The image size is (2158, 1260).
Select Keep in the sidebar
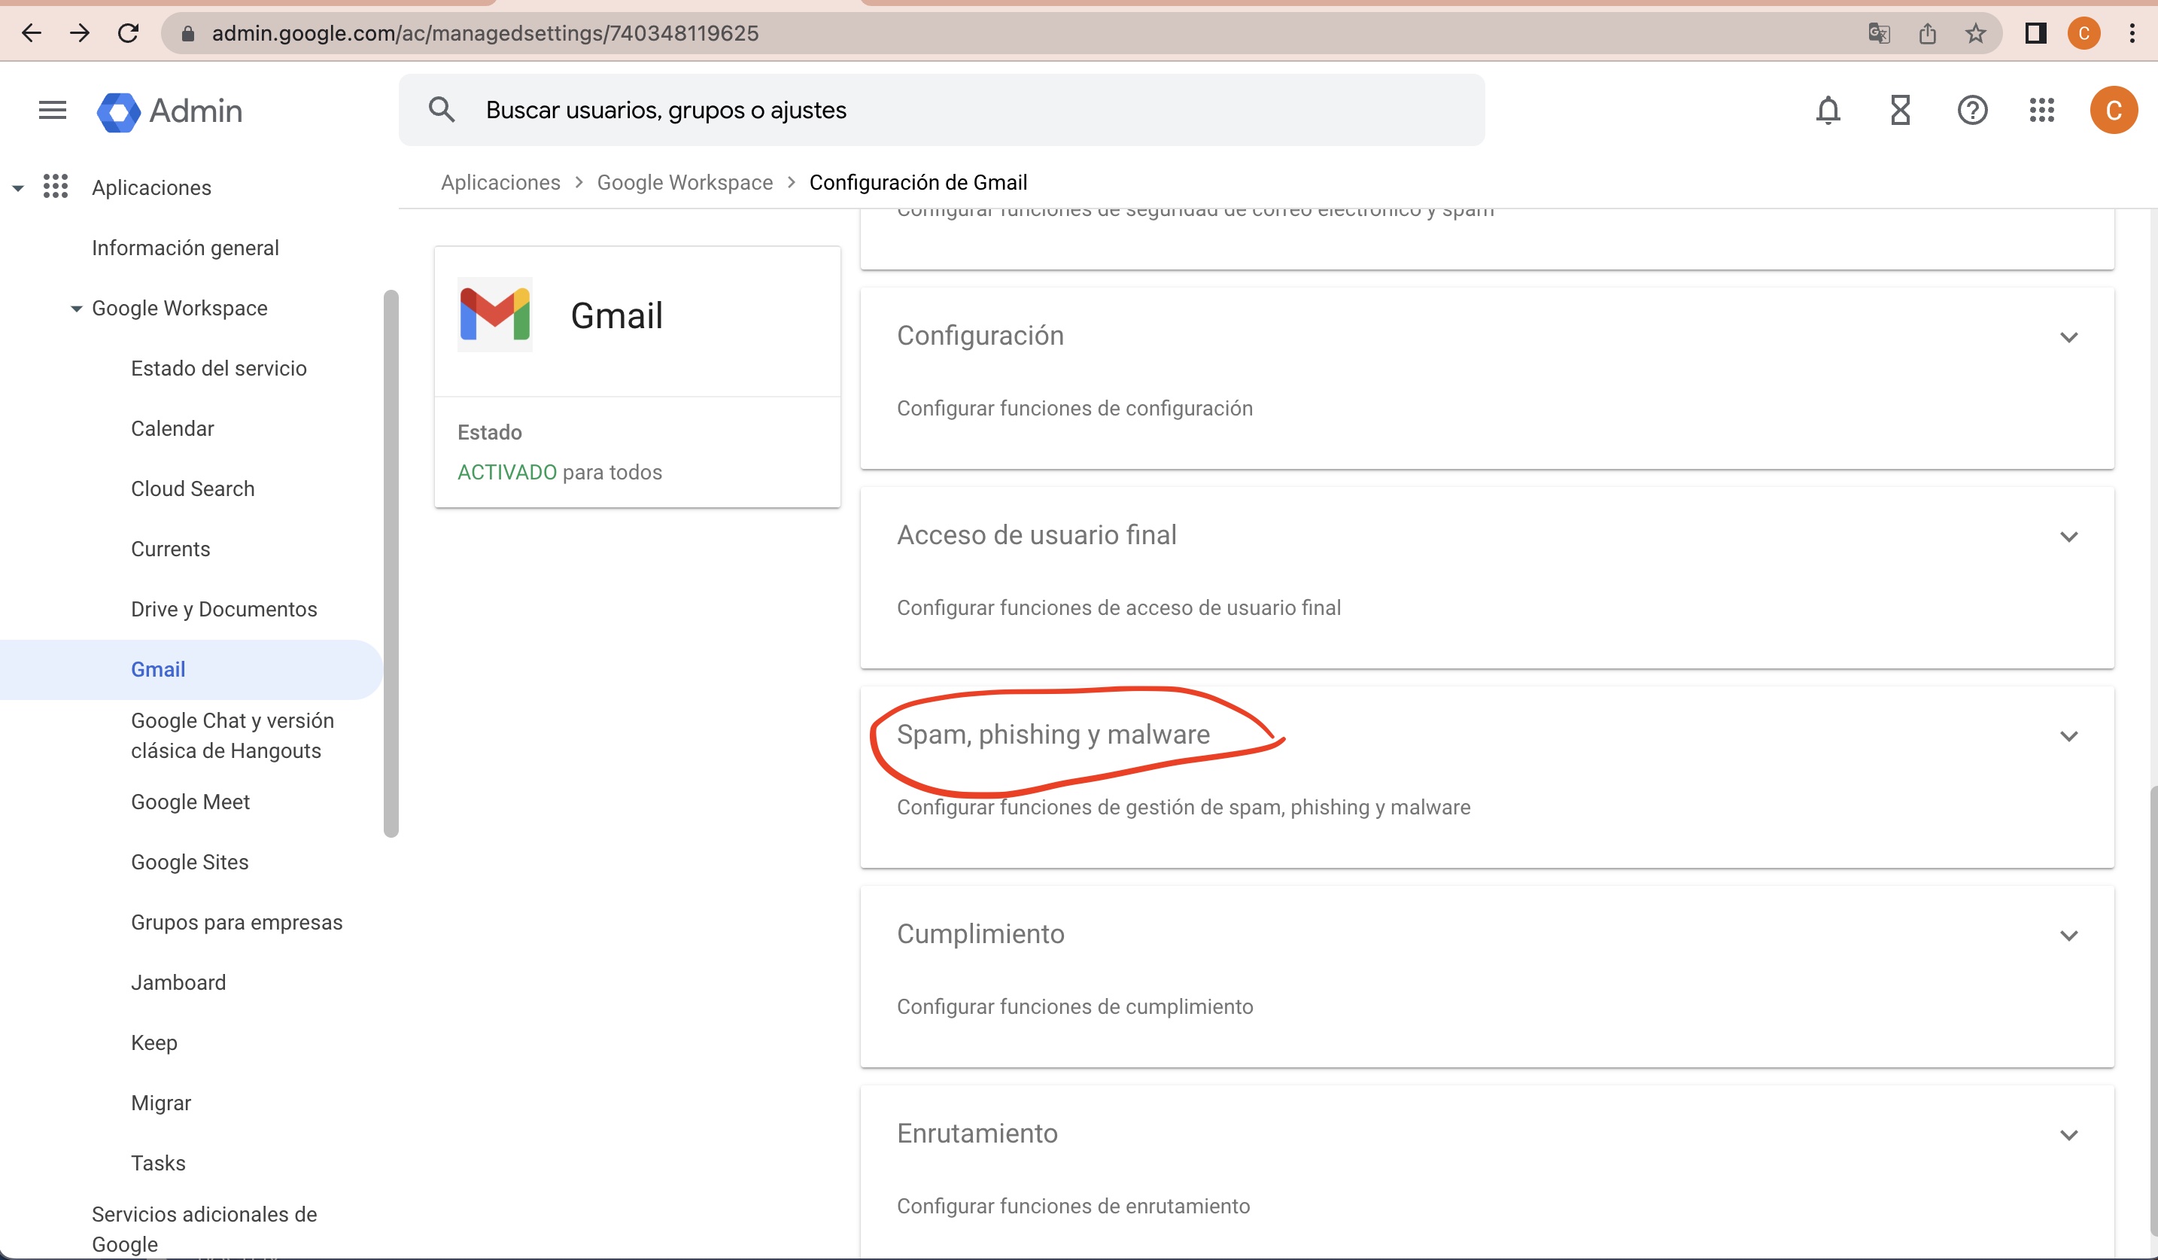(x=154, y=1042)
